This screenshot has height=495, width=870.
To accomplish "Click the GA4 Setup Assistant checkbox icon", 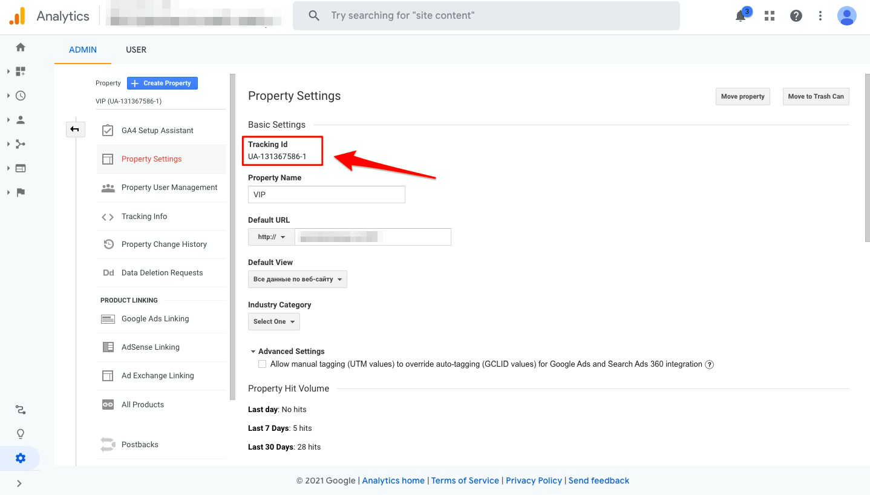I will (x=108, y=131).
